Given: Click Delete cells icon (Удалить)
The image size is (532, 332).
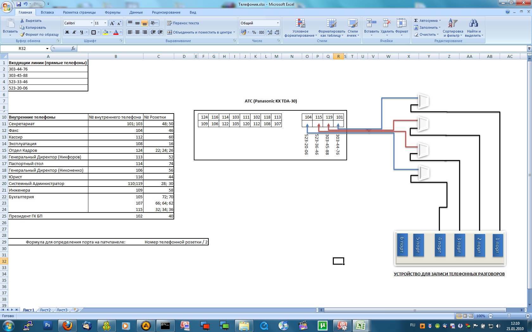Looking at the screenshot, I should pos(387,23).
